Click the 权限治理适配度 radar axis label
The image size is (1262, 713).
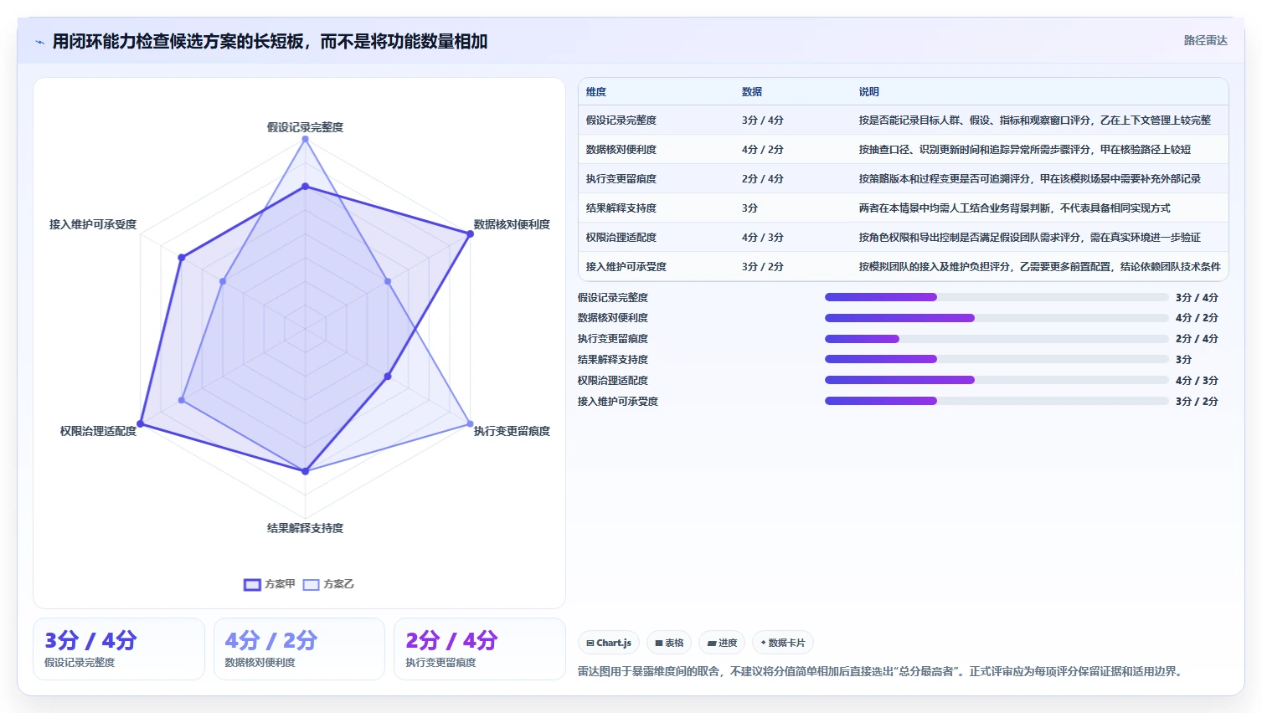(x=98, y=431)
